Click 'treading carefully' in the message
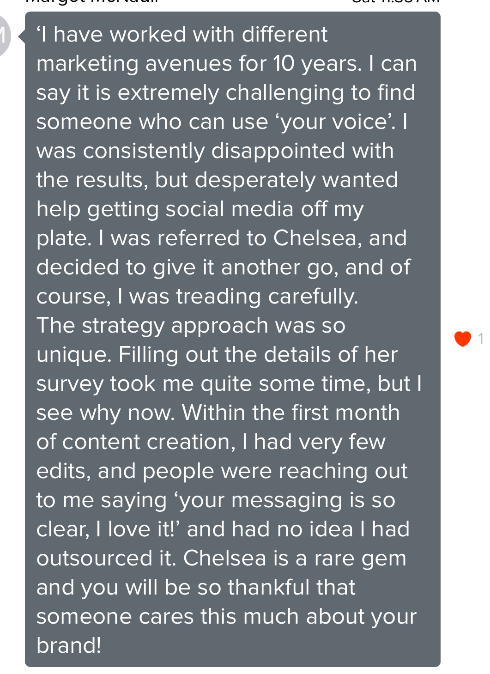This screenshot has width=490, height=674. pyautogui.click(x=267, y=297)
